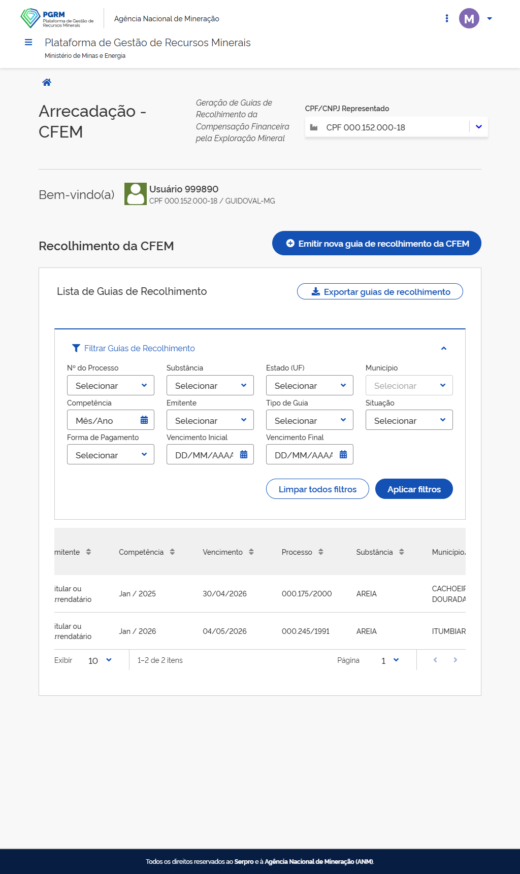Image resolution: width=520 pixels, height=874 pixels.
Task: Click the plus icon on Emitir button
Action: [x=290, y=243]
